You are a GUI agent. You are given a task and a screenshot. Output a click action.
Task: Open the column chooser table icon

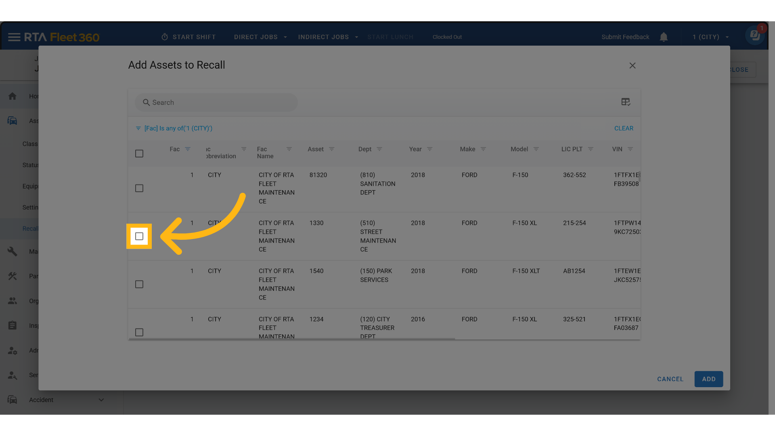626,102
